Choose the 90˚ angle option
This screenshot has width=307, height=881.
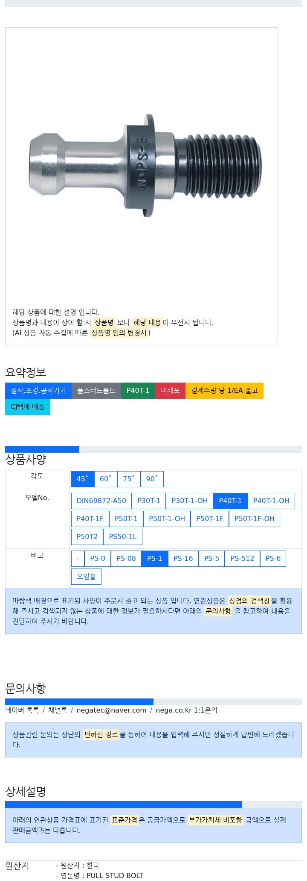(x=152, y=479)
